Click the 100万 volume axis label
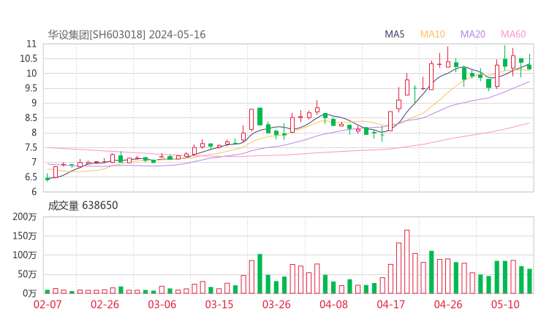The width and height of the screenshot is (541, 321). [25, 255]
